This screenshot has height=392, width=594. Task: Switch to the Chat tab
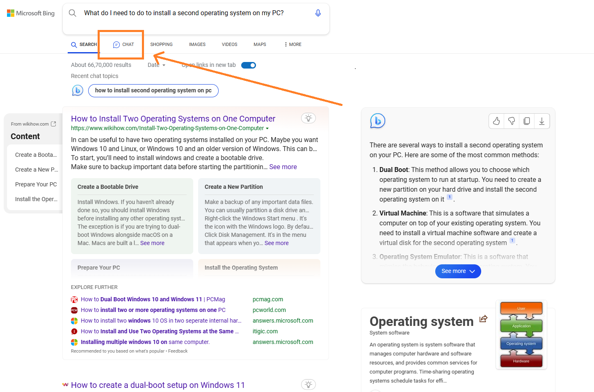pos(123,44)
